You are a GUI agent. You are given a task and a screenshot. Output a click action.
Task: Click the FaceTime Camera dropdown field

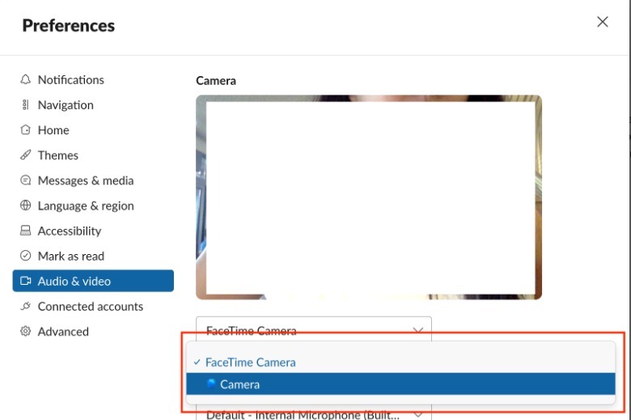tap(299, 329)
